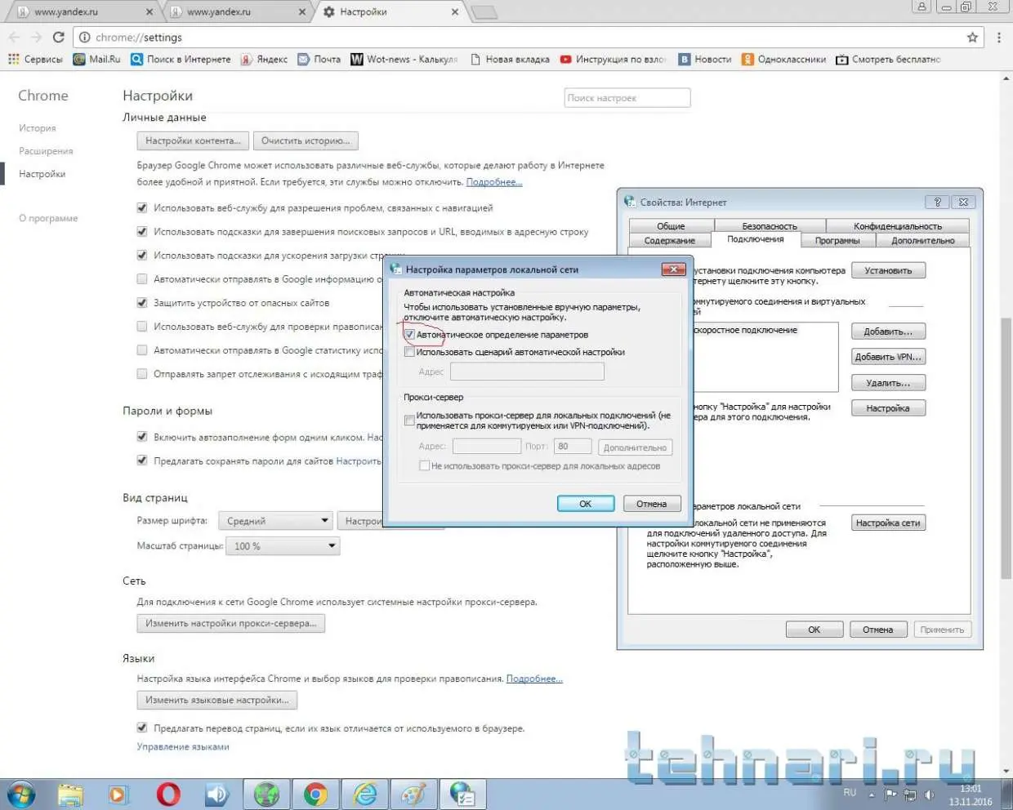Screen dimensions: 1013x810
Task: Click Установить button in Internet properties
Action: (x=888, y=270)
